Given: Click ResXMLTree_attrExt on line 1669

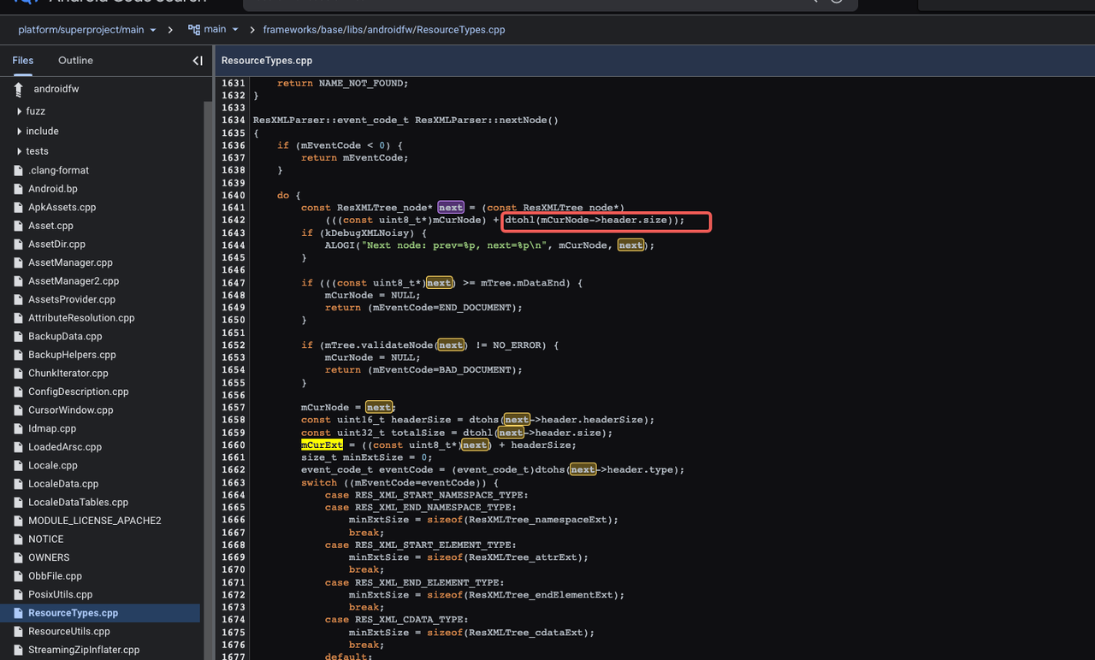Looking at the screenshot, I should pyautogui.click(x=525, y=557).
